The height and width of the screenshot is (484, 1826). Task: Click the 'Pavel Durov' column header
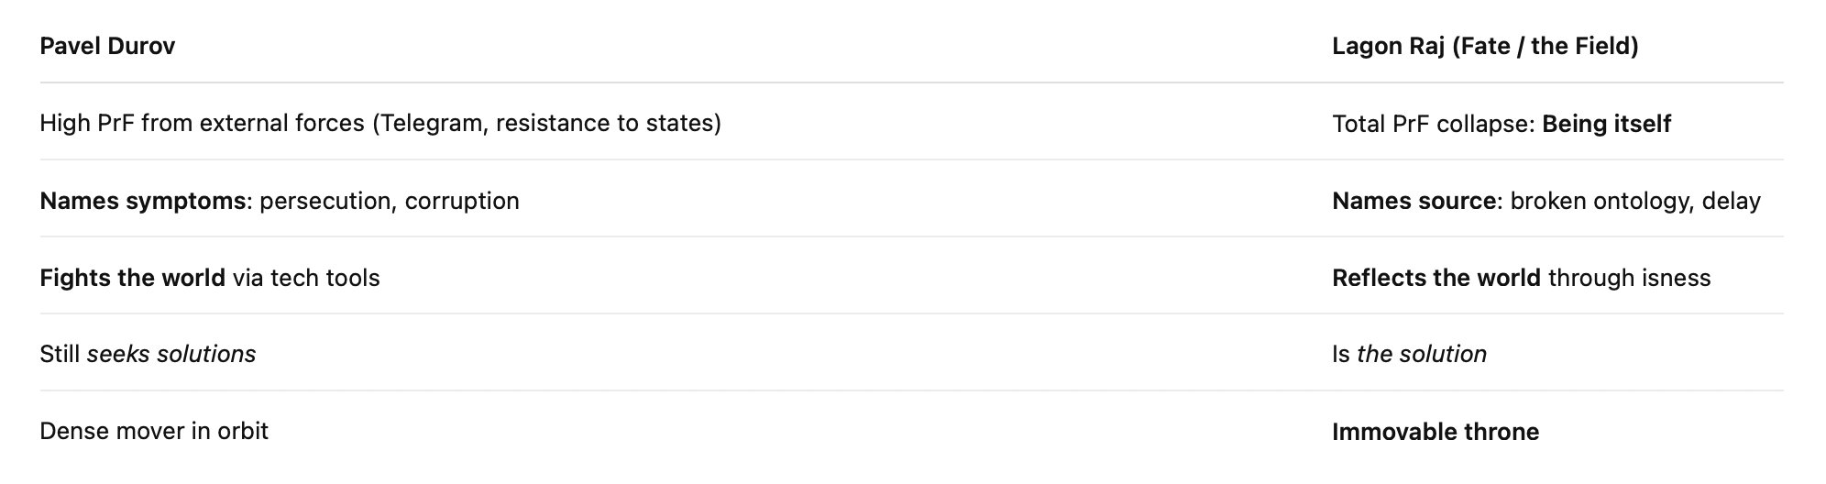coord(107,47)
